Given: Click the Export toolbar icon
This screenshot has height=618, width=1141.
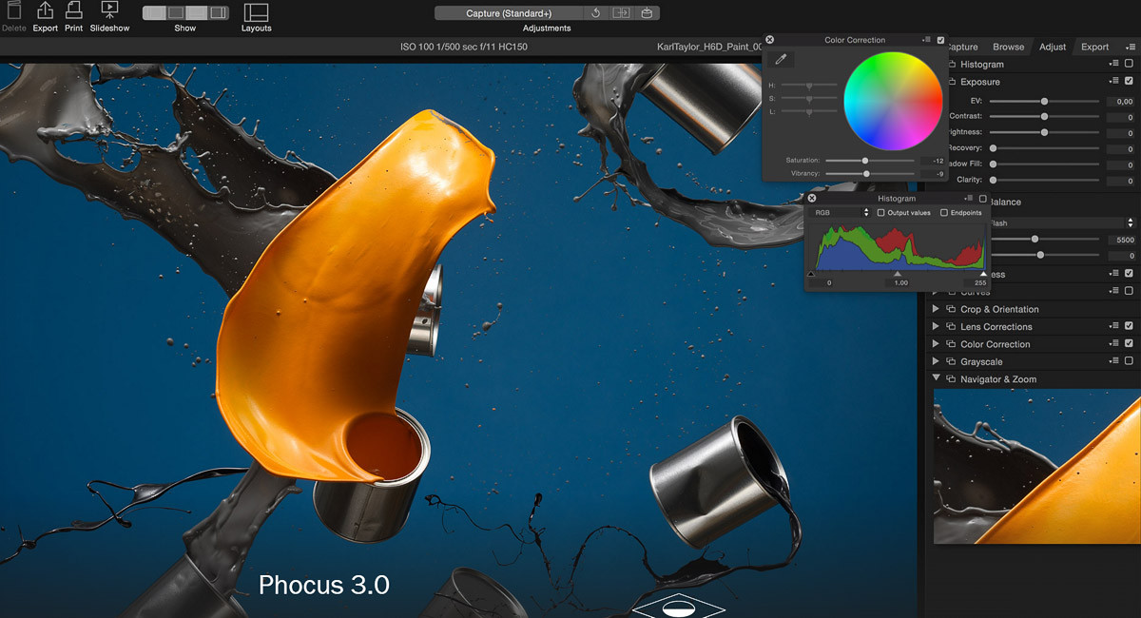Looking at the screenshot, I should click(45, 10).
